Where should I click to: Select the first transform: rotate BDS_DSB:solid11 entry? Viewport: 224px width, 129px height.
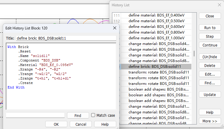(156, 72)
